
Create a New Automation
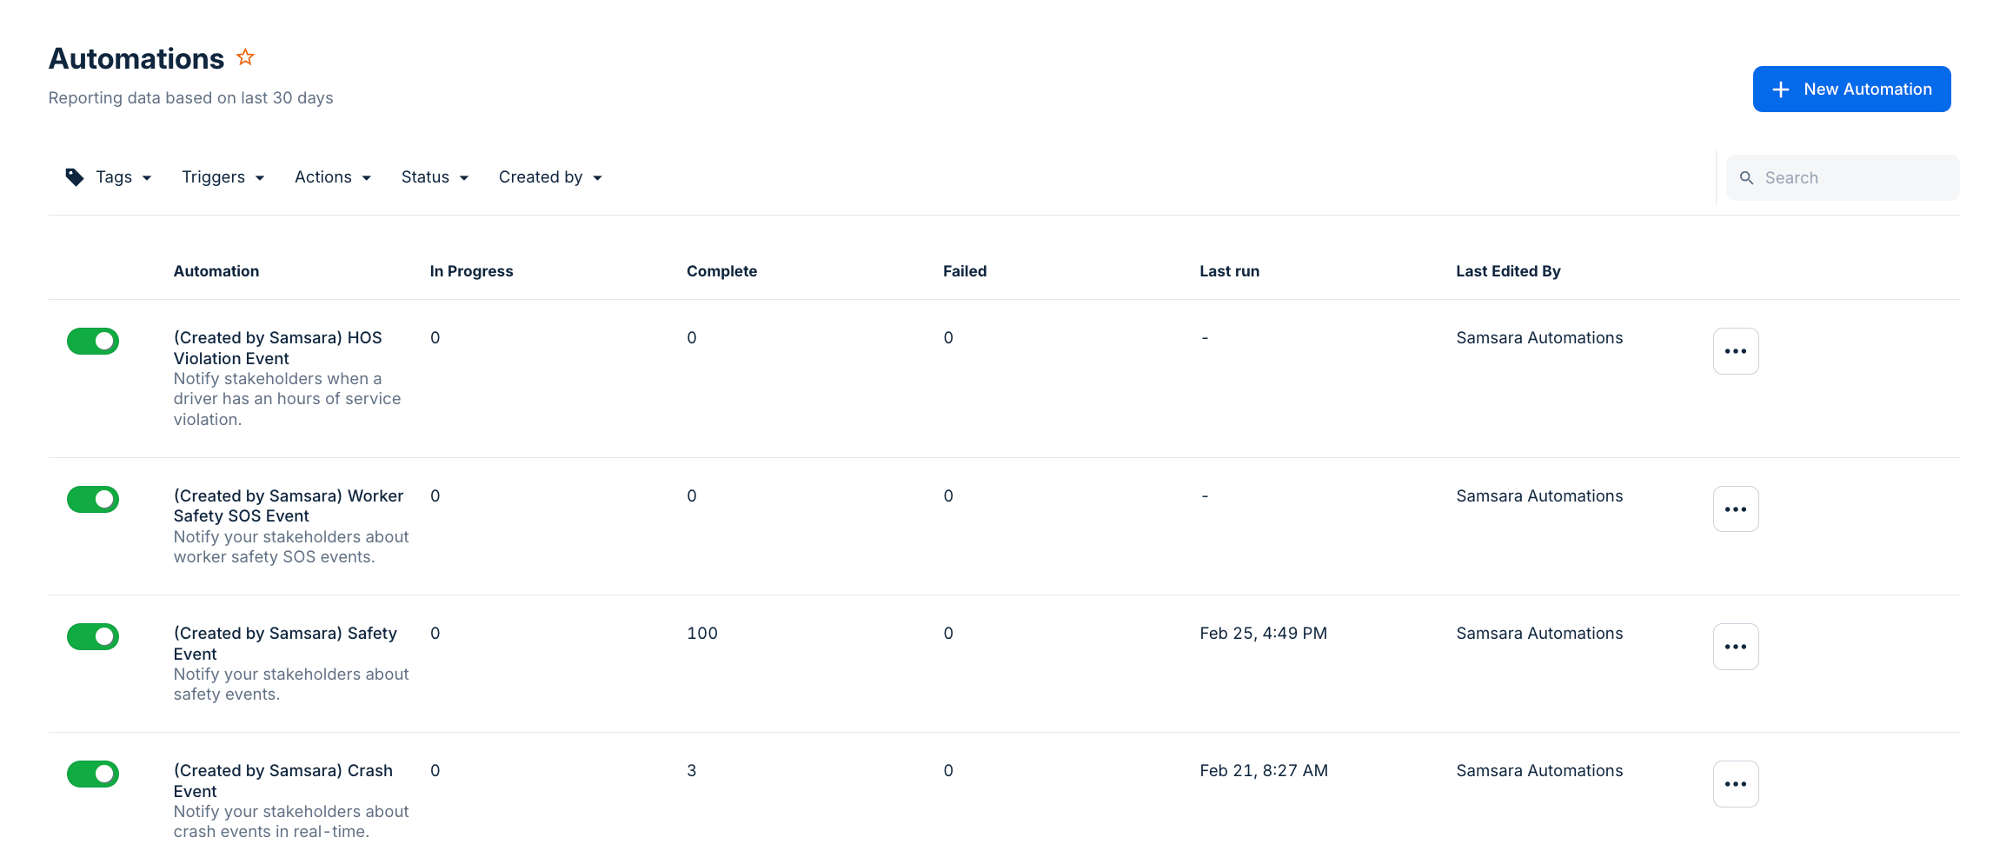pyautogui.click(x=1851, y=89)
